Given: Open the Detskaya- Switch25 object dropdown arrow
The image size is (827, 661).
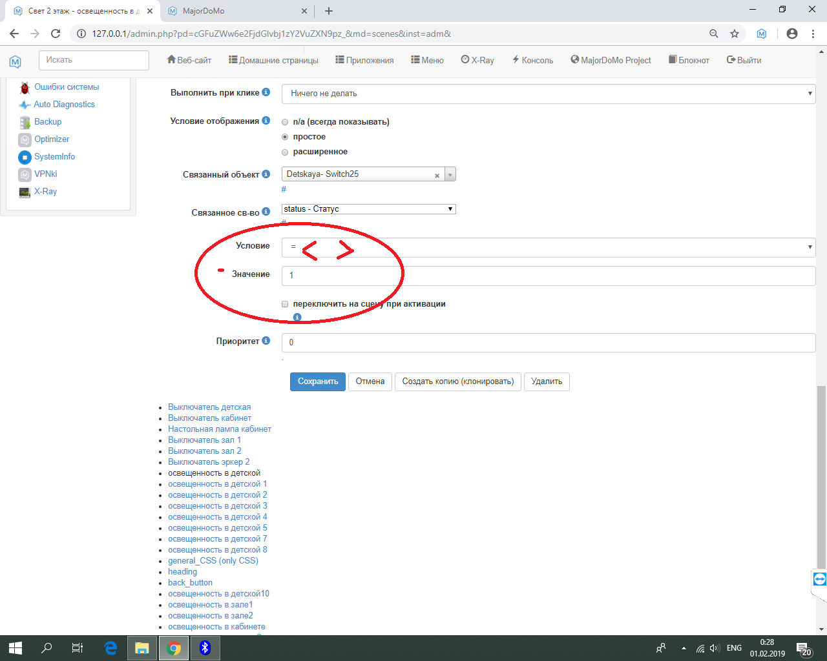Looking at the screenshot, I should tap(450, 174).
